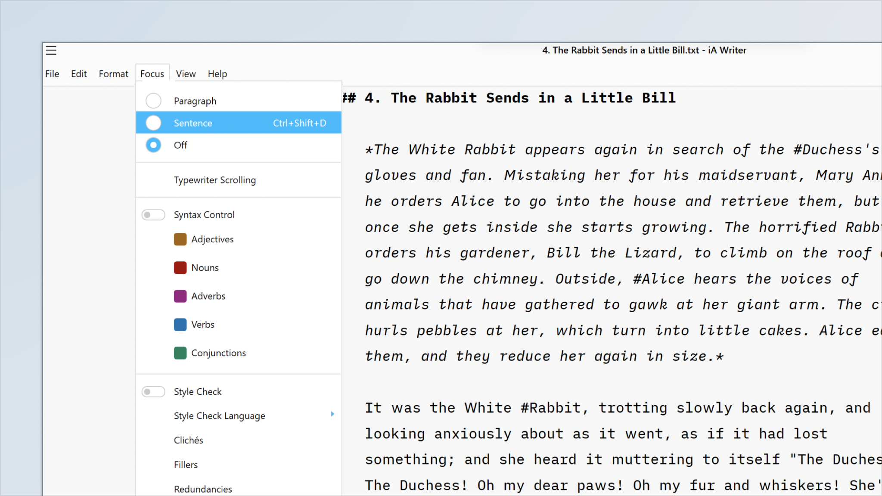Select Sentence focus mode
Screen dimensions: 882x496
pos(239,123)
